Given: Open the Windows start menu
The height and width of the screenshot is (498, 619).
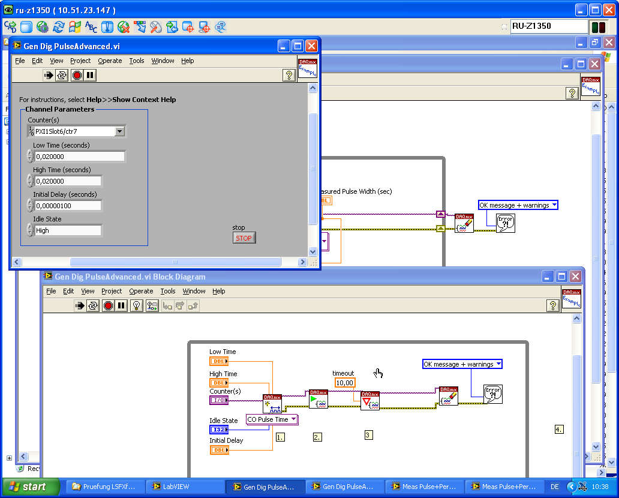Looking at the screenshot, I should click(32, 487).
